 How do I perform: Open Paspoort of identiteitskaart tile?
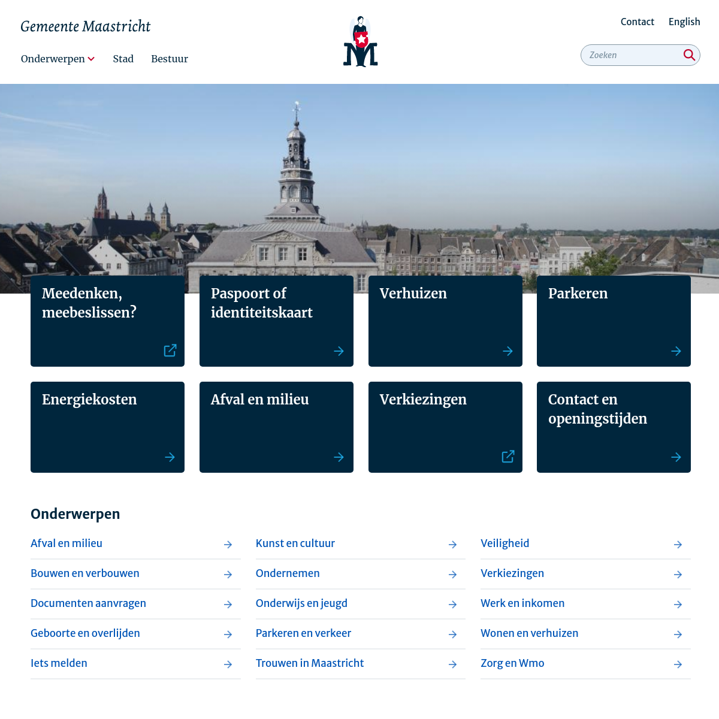tap(276, 321)
